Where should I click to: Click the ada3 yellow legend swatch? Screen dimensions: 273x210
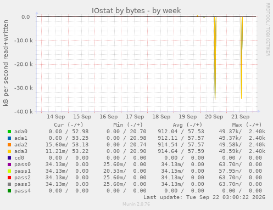tap(9, 151)
